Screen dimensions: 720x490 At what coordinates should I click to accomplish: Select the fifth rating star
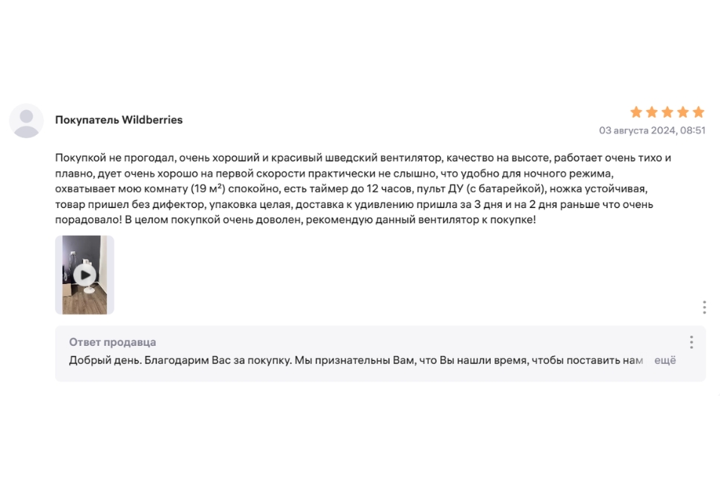click(698, 112)
